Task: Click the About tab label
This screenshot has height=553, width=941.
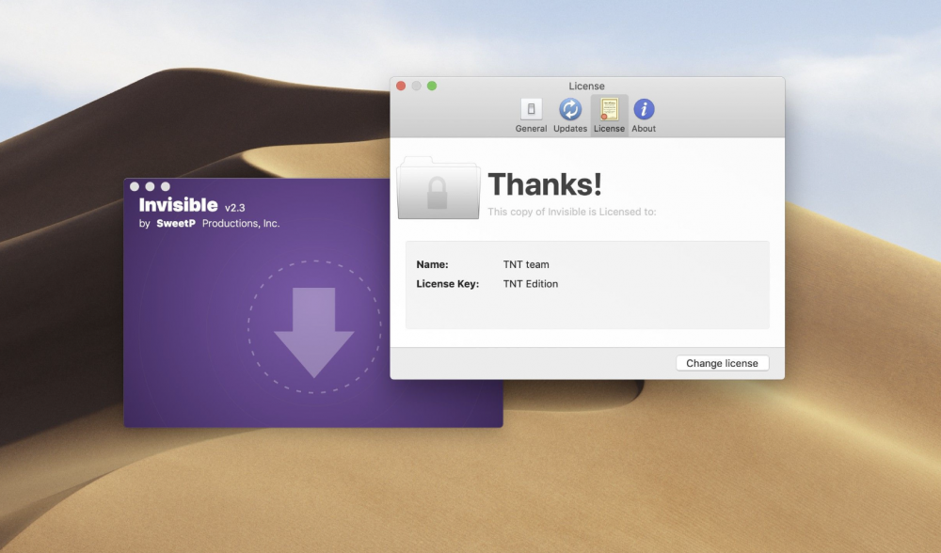Action: pos(644,128)
